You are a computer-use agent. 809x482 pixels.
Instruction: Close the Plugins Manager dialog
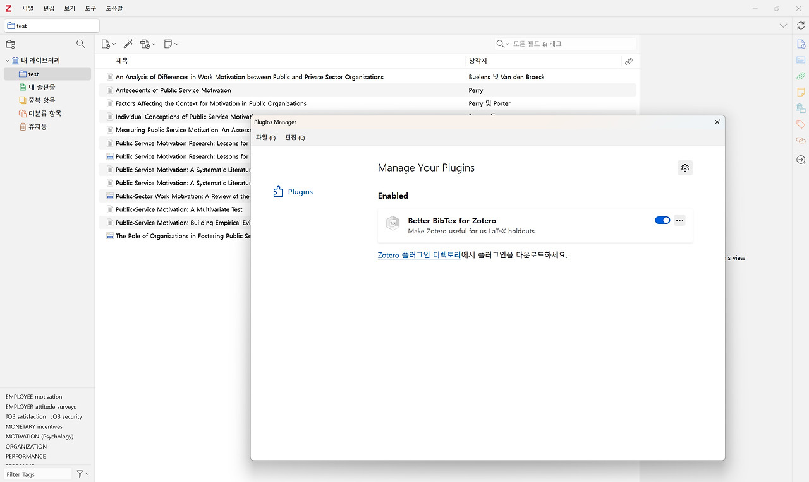point(717,122)
